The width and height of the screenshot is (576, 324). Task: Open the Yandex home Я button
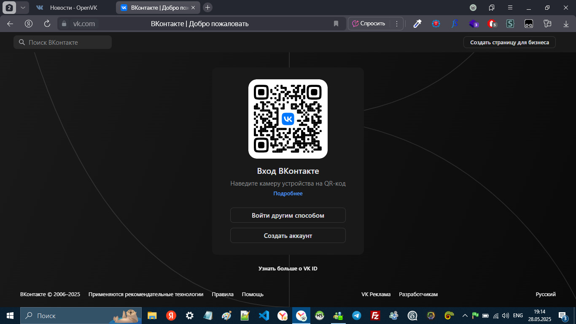pos(29,24)
